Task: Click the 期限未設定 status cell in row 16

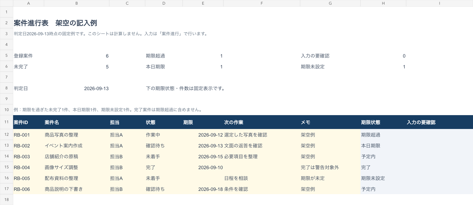Action: [x=383, y=178]
